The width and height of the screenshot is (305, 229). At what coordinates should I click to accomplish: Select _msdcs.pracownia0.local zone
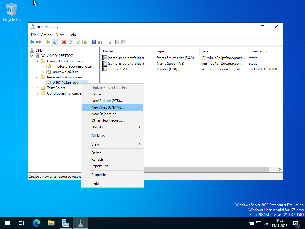click(72, 66)
